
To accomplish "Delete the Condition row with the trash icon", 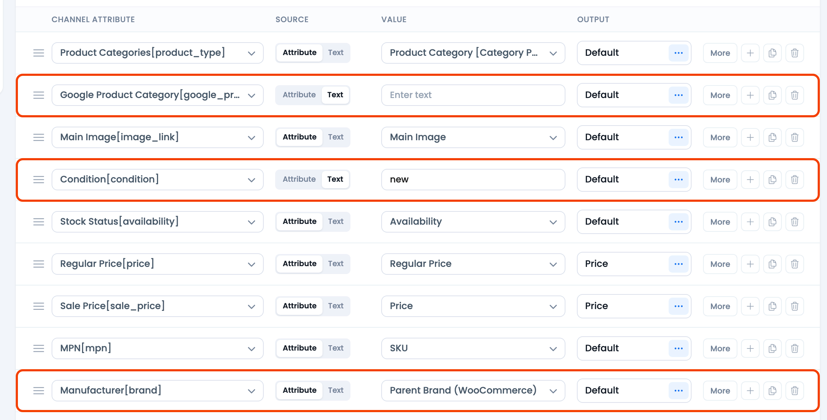I will (794, 180).
